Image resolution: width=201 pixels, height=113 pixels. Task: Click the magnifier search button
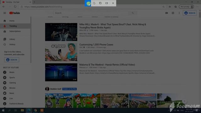(x=133, y=13)
